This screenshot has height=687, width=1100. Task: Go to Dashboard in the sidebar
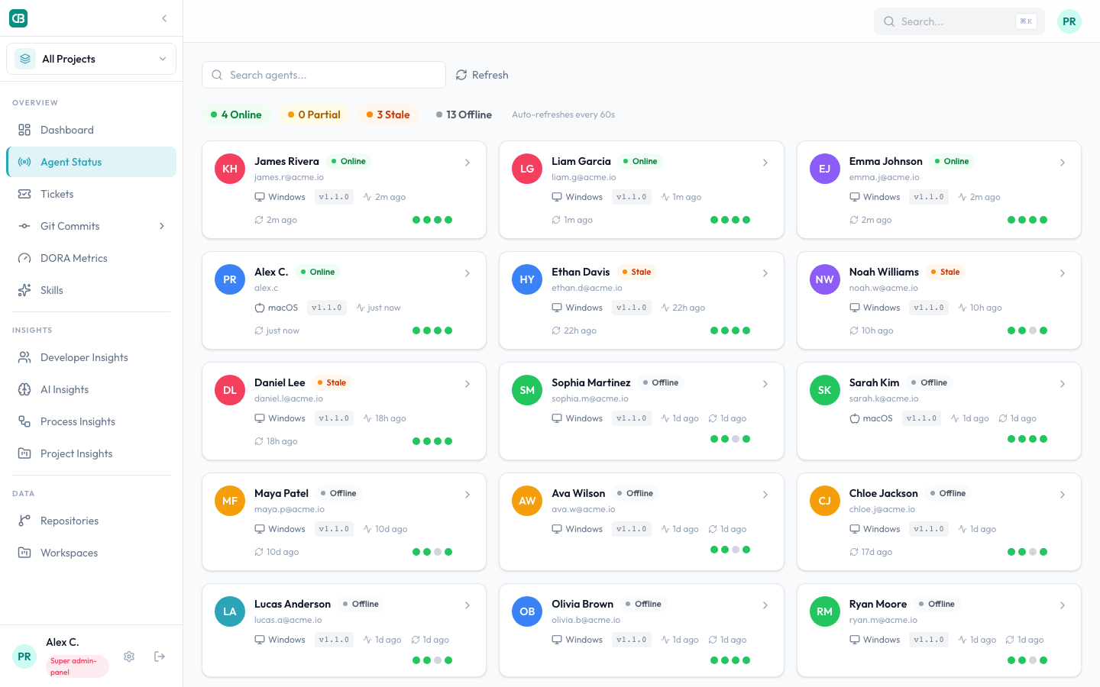tap(92, 130)
